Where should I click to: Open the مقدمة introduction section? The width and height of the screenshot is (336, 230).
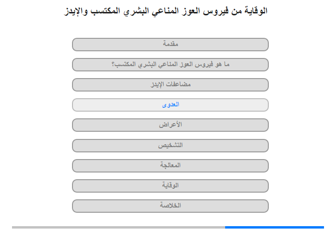click(x=170, y=45)
